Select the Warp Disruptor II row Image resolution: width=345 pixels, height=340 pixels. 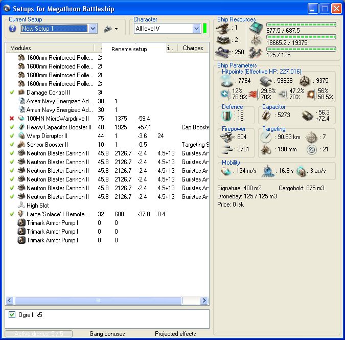107,136
